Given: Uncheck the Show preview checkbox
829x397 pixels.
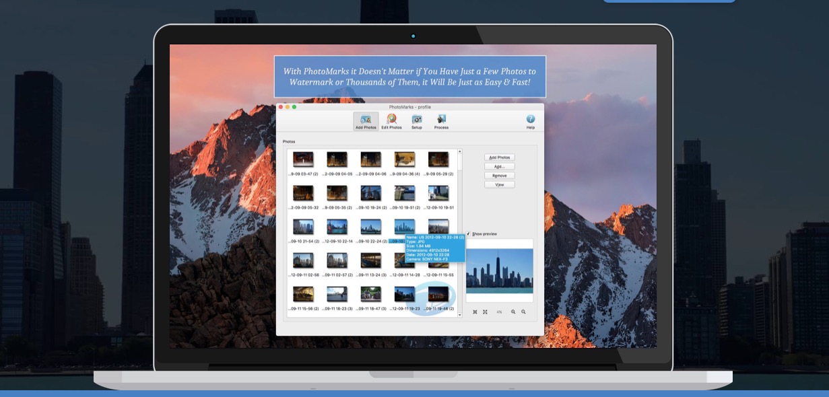Looking at the screenshot, I should click(469, 234).
